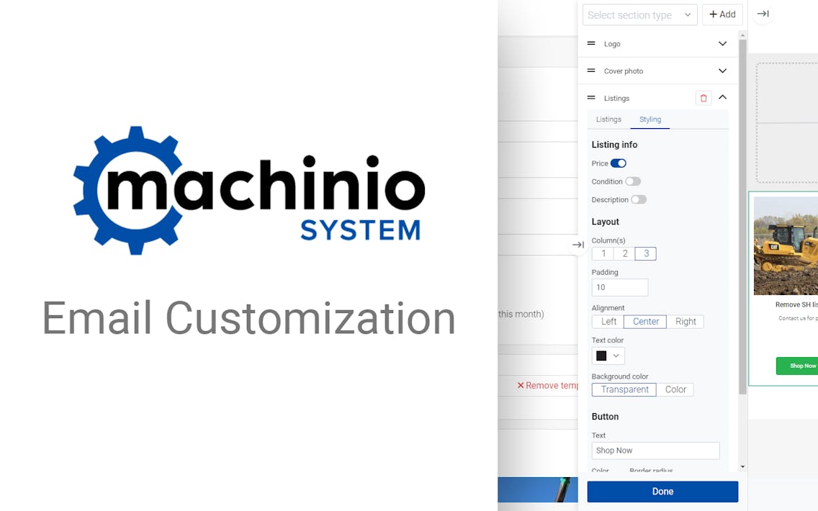818x511 pixels.
Task: Click the green Shop Now preview button
Action: pyautogui.click(x=798, y=366)
